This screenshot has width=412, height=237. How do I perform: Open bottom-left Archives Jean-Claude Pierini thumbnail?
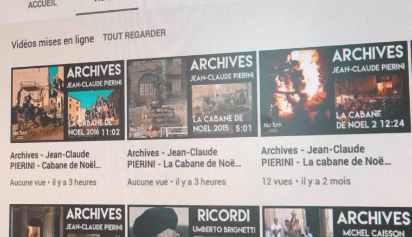tap(67, 221)
